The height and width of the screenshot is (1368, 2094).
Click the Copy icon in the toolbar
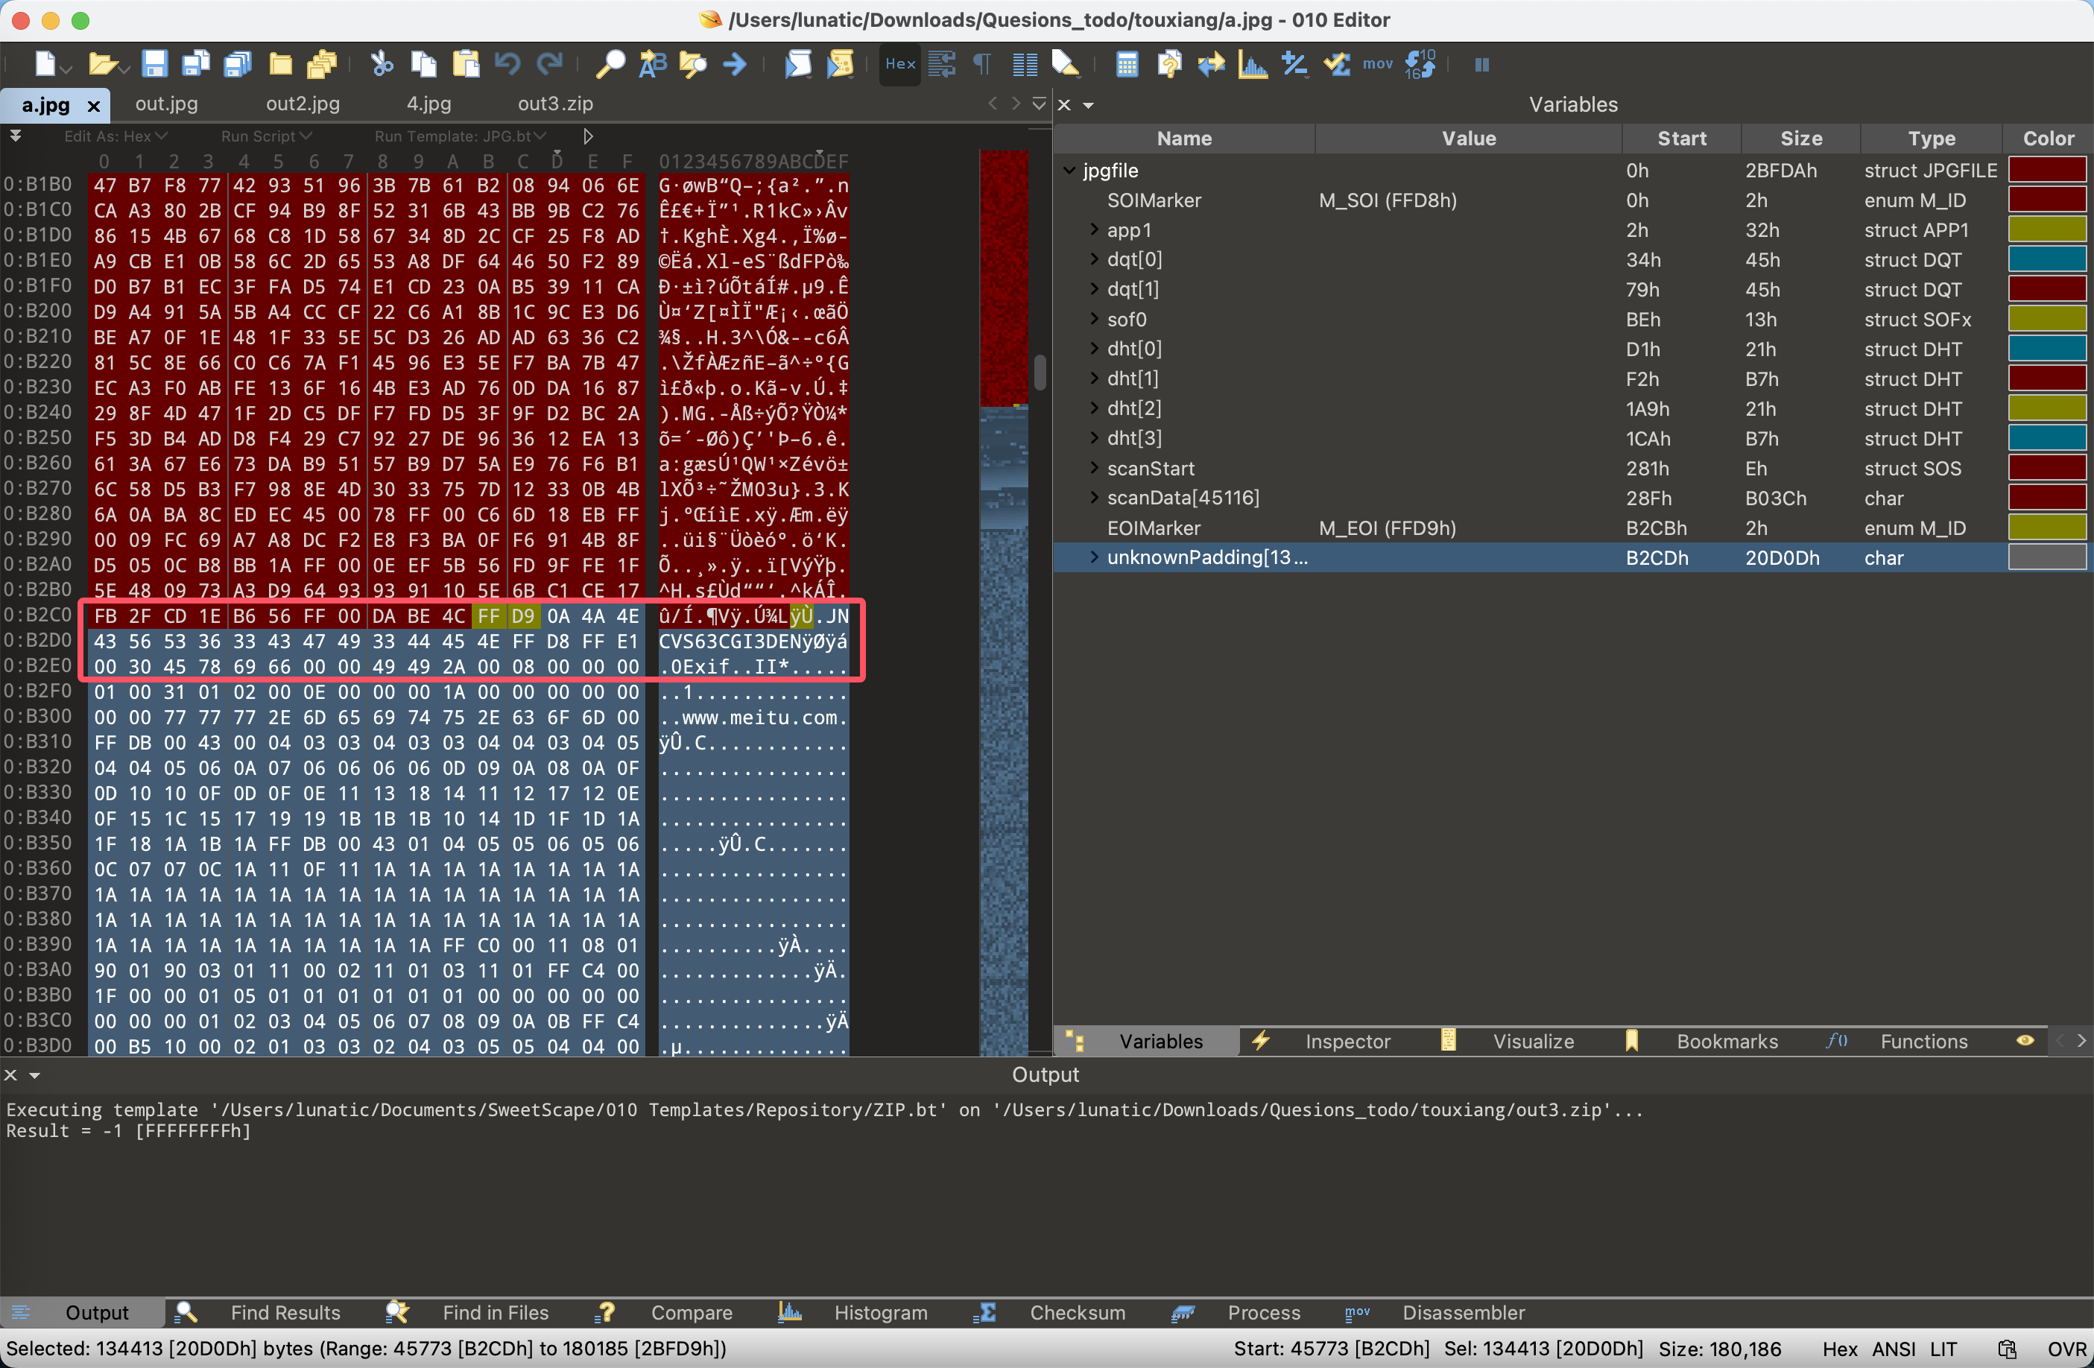coord(424,64)
